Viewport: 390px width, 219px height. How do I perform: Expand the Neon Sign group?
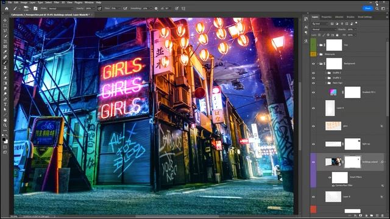pyautogui.click(x=326, y=83)
